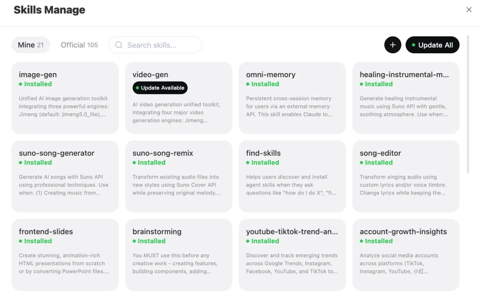Click the magnifier icon in the search field
The width and height of the screenshot is (480, 296).
119,45
